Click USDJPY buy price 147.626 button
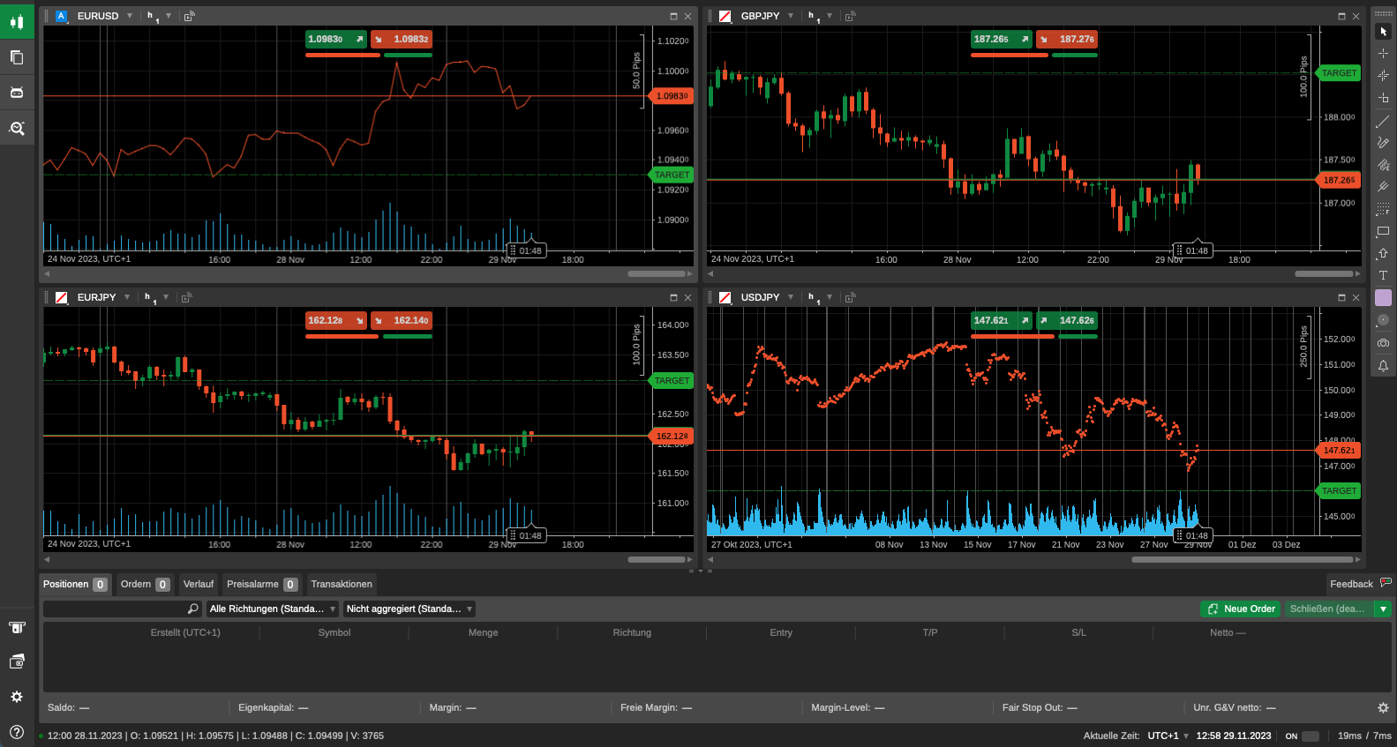The width and height of the screenshot is (1397, 747). [1067, 320]
